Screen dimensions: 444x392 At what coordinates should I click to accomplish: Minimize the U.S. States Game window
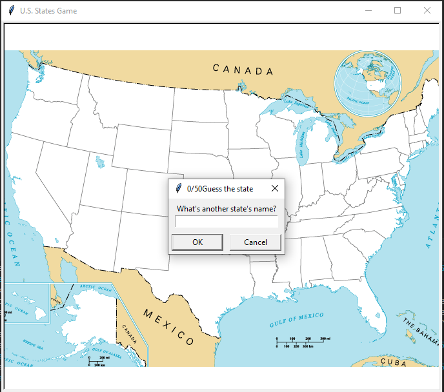pyautogui.click(x=368, y=10)
